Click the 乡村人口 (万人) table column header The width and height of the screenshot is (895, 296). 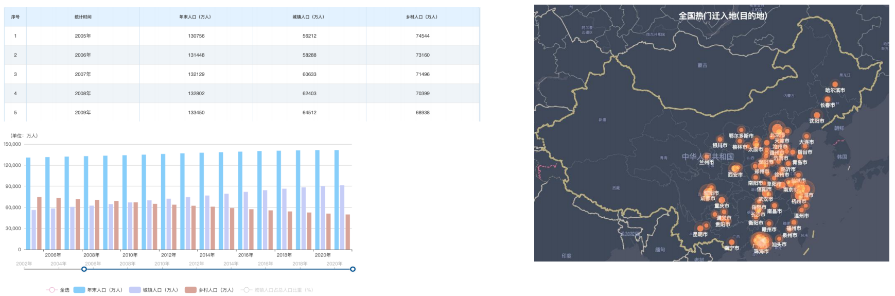[422, 17]
